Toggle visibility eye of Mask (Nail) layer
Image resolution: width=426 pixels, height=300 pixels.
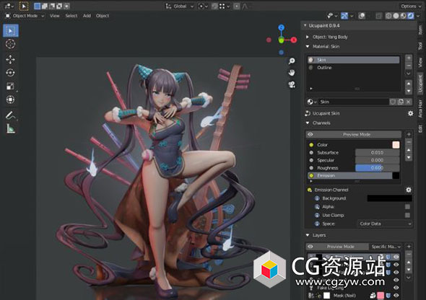(x=396, y=296)
